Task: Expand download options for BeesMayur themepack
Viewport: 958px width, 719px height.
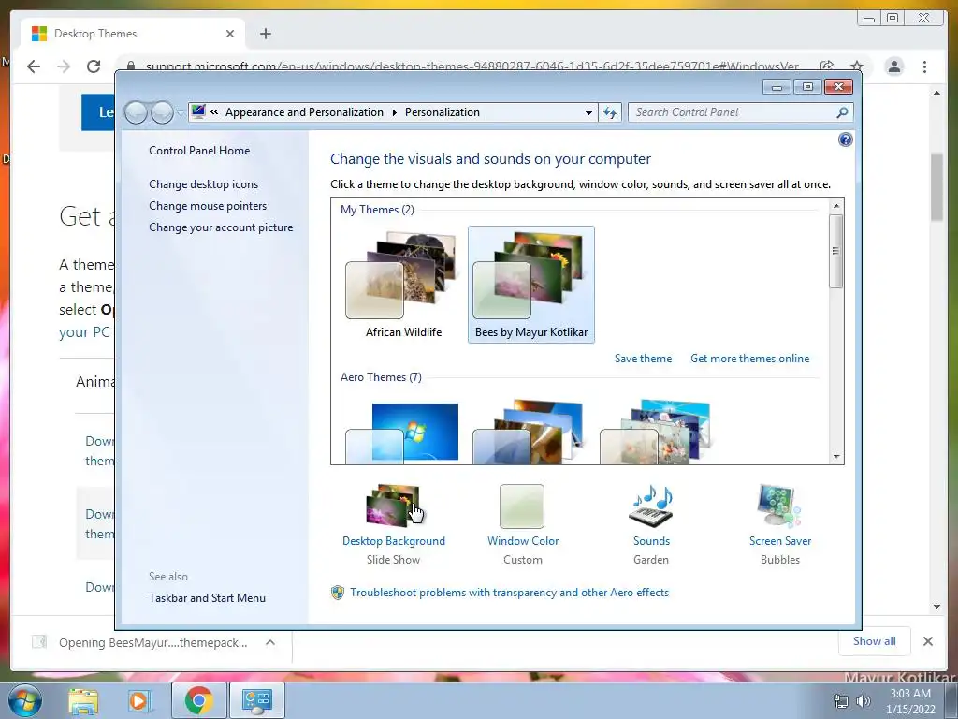Action: coord(270,642)
